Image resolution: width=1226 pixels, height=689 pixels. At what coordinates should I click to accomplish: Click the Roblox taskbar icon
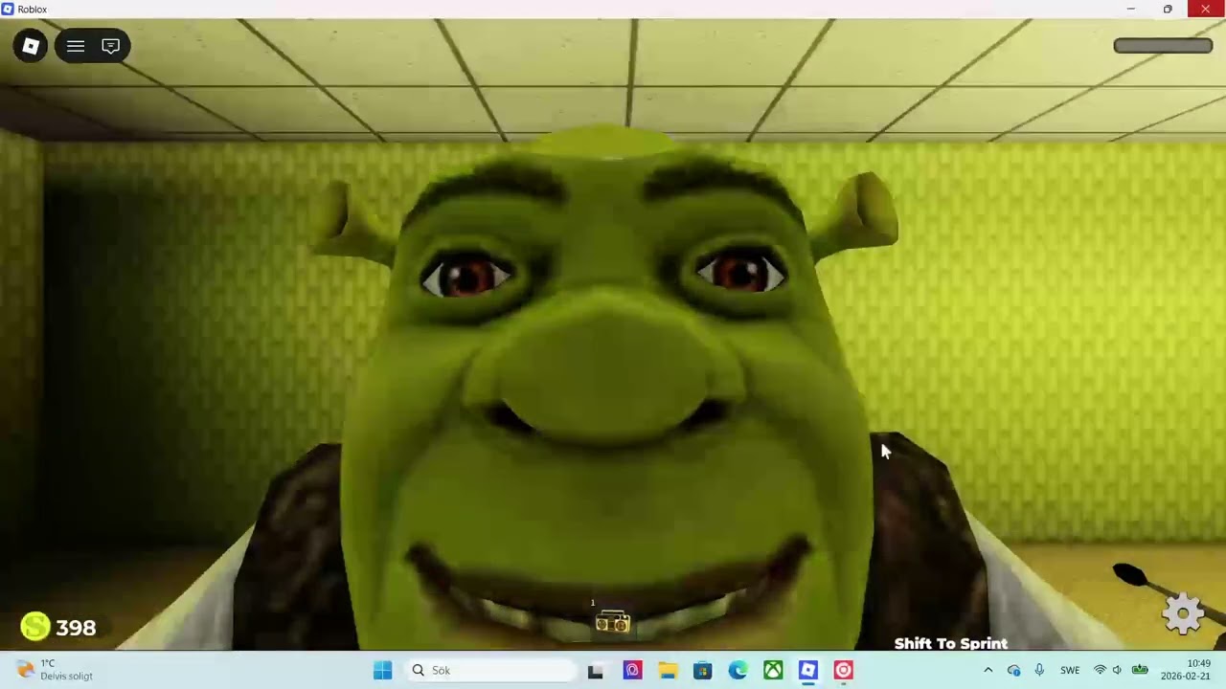point(808,670)
